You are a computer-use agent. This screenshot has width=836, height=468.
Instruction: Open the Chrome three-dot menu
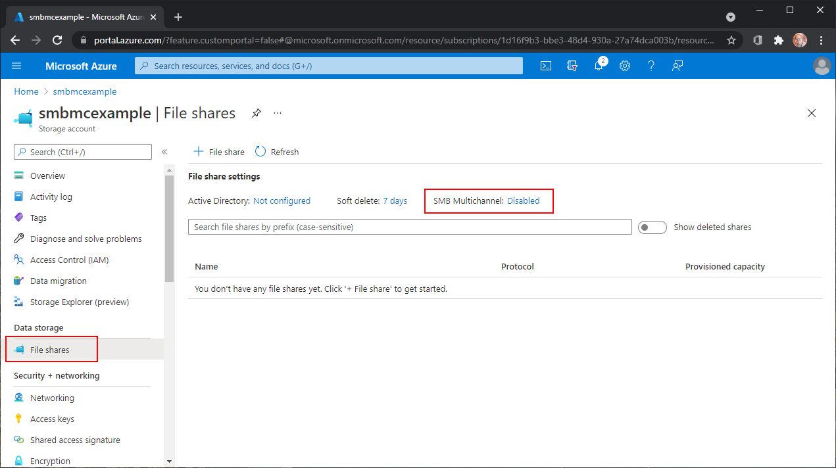pos(822,40)
